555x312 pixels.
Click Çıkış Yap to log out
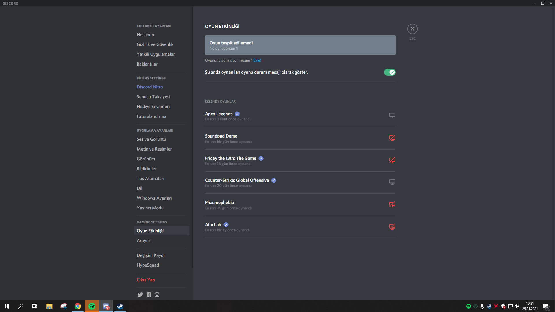(162, 280)
